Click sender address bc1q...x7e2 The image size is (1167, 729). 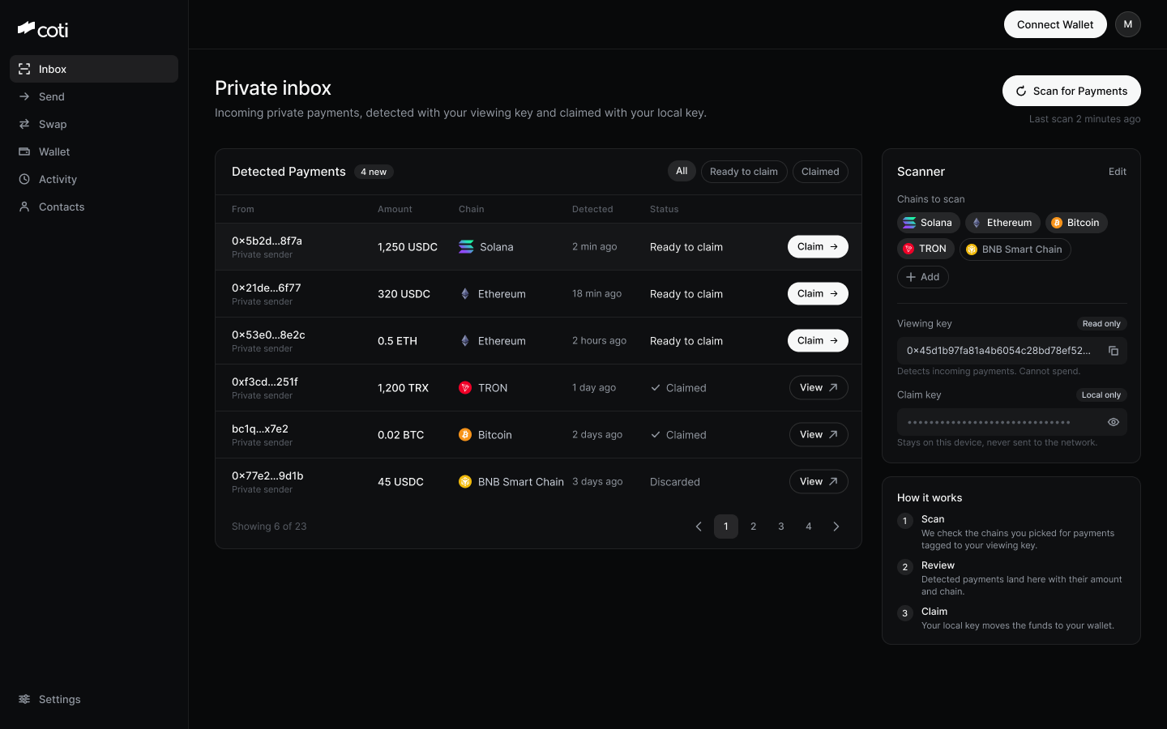260,428
